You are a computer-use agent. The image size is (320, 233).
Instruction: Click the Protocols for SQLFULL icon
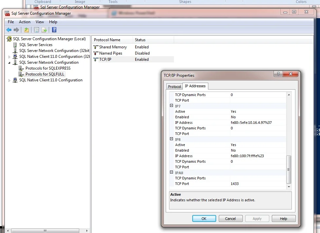click(x=21, y=74)
